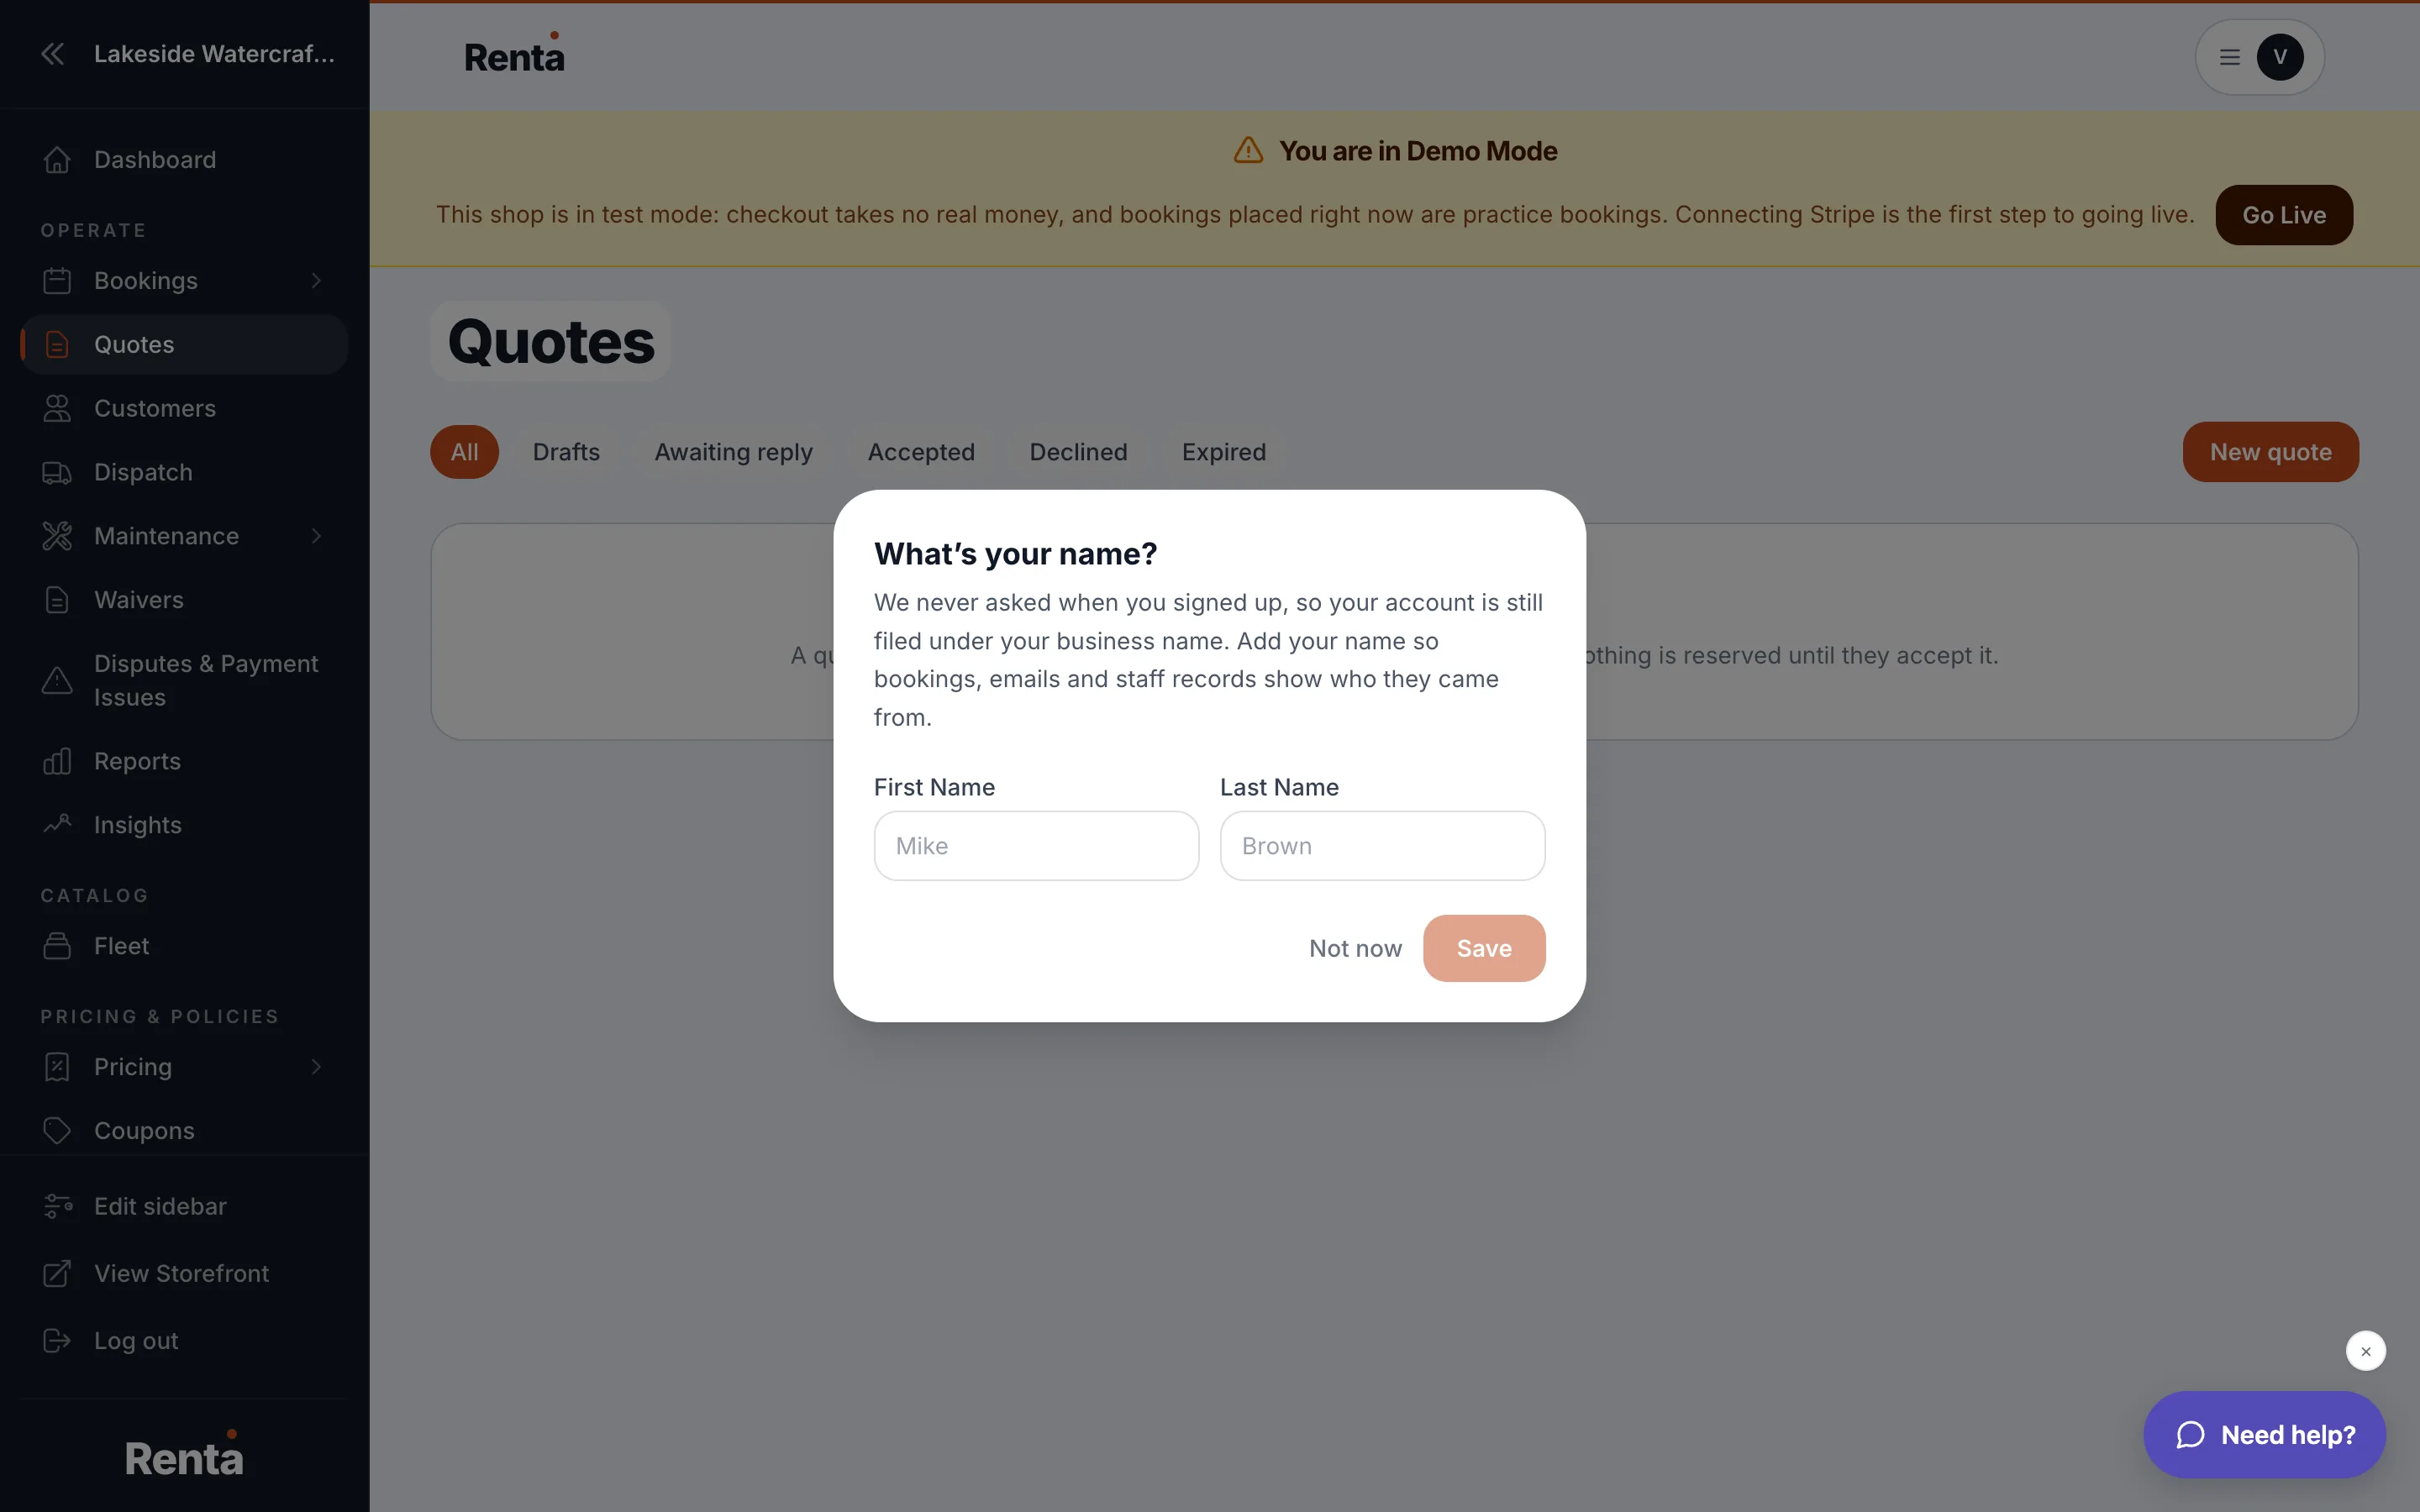The image size is (2420, 1512).
Task: Expand the Maintenance submenu chevron
Action: tap(316, 537)
